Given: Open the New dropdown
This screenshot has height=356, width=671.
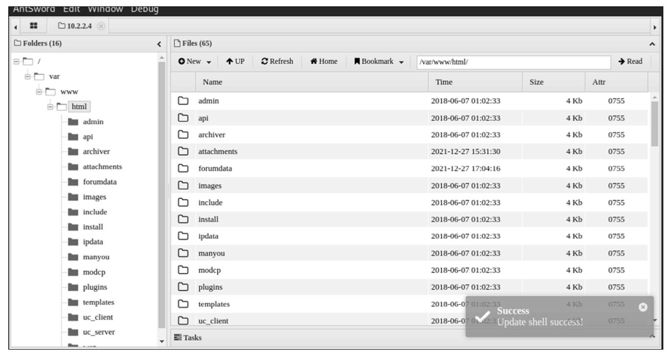Looking at the screenshot, I should tap(195, 62).
